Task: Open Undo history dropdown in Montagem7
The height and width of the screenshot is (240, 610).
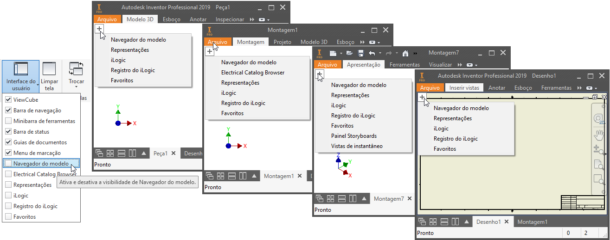Action: [379, 54]
